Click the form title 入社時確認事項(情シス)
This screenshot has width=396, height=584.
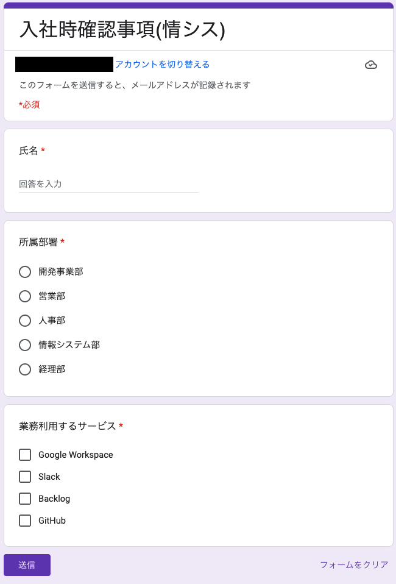122,29
